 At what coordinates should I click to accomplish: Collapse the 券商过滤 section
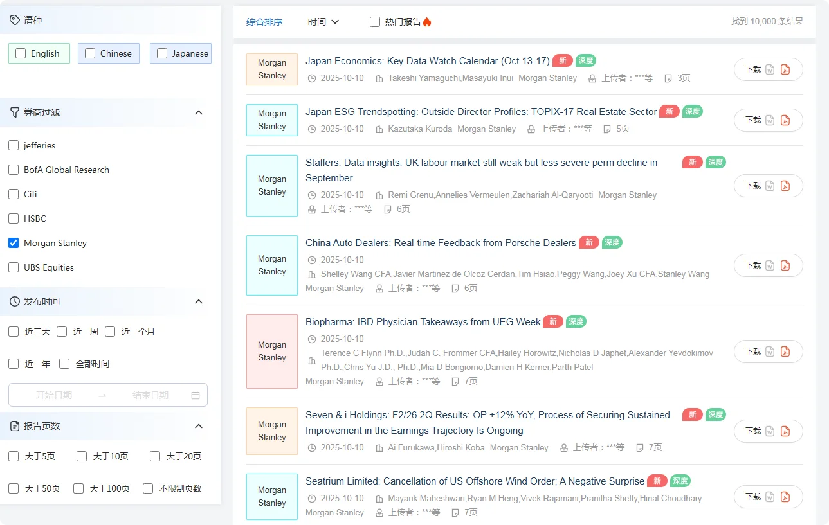[x=199, y=112]
